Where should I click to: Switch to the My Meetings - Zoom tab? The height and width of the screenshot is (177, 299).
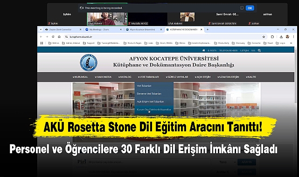coord(103,29)
